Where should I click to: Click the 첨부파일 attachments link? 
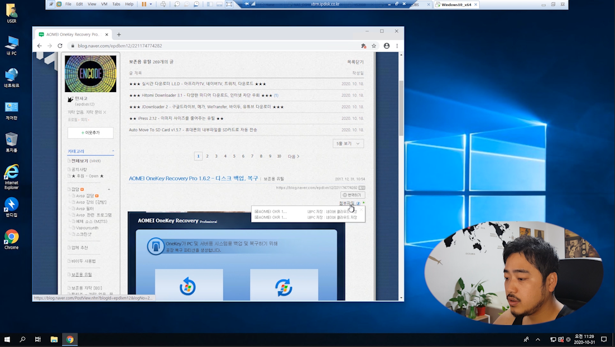click(347, 203)
